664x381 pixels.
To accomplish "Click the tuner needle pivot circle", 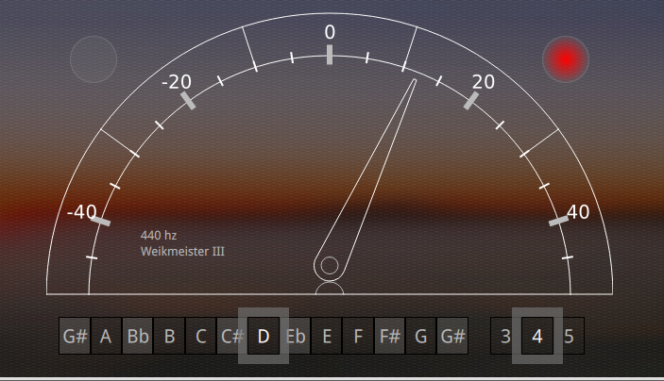I will tap(329, 266).
